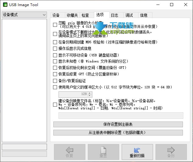Toggle 显示未知卷 checkbox
193x162 pixels.
pyautogui.click(x=55, y=61)
